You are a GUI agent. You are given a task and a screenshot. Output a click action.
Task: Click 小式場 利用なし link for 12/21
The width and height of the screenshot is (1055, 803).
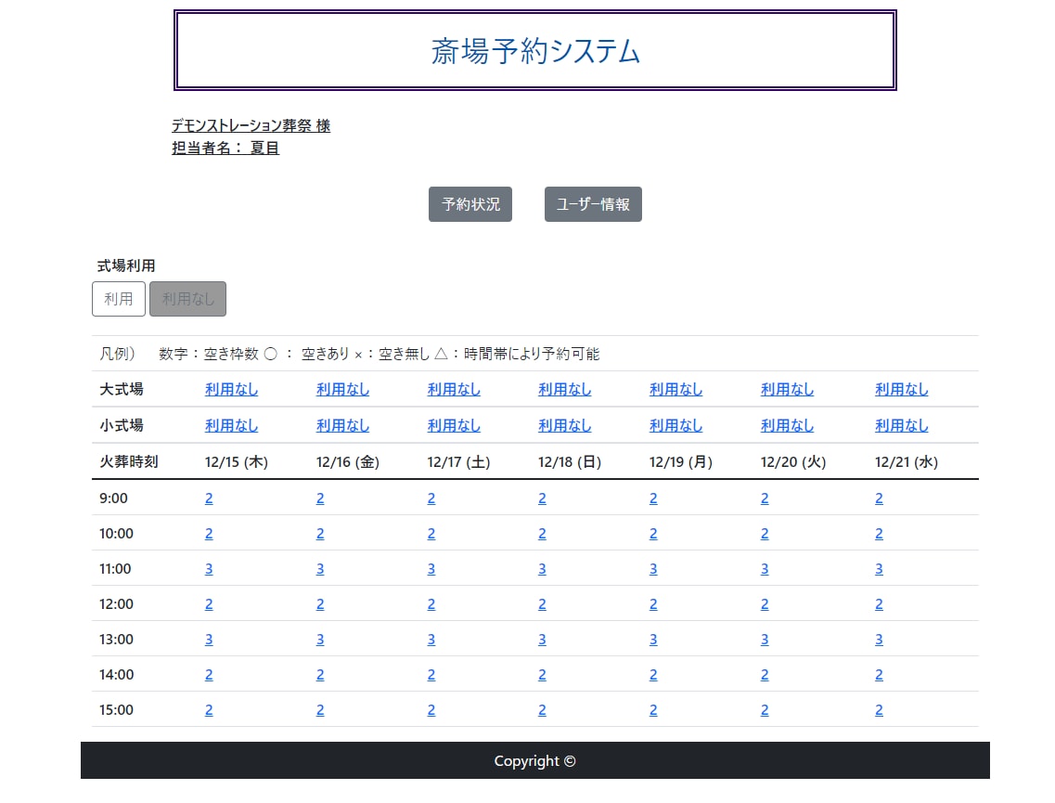click(902, 425)
